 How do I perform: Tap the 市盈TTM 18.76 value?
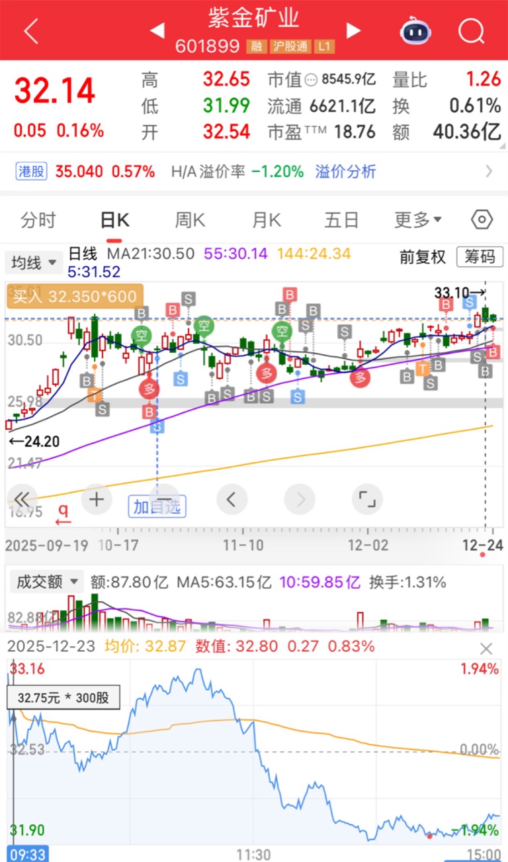pyautogui.click(x=322, y=131)
